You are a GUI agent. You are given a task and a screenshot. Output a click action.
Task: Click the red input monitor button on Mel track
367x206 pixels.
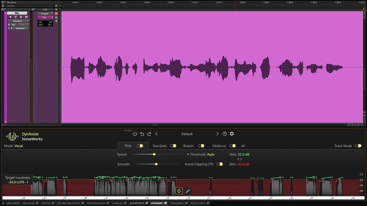(x=56, y=14)
